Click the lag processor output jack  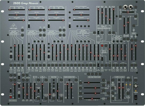pos(108,99)
